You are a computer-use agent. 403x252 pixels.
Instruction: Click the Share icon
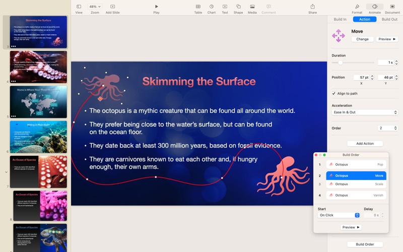[312, 7]
